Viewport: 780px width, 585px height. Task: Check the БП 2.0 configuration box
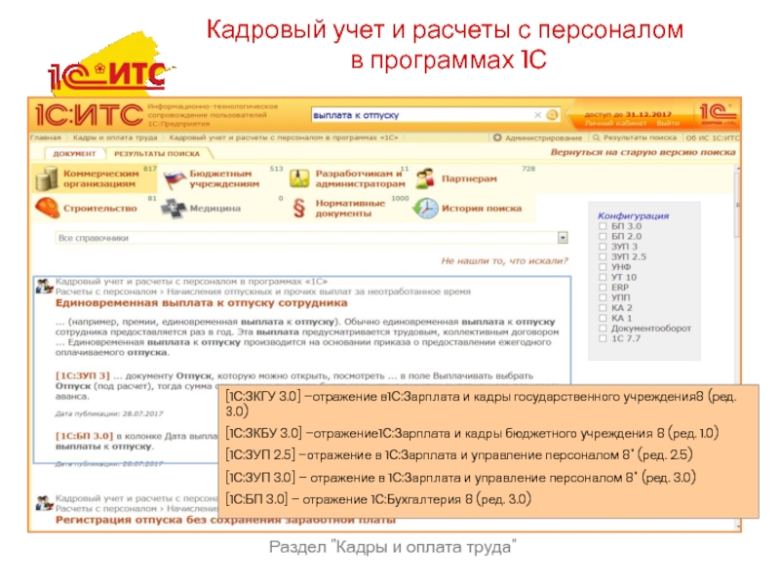603,236
